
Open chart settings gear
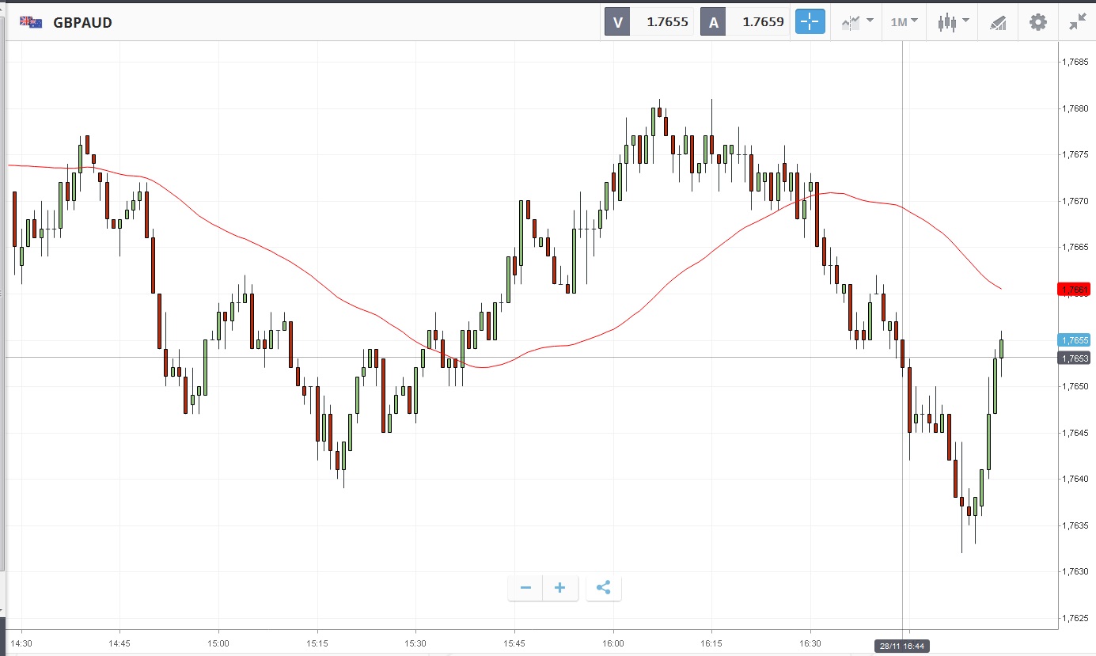(1037, 22)
